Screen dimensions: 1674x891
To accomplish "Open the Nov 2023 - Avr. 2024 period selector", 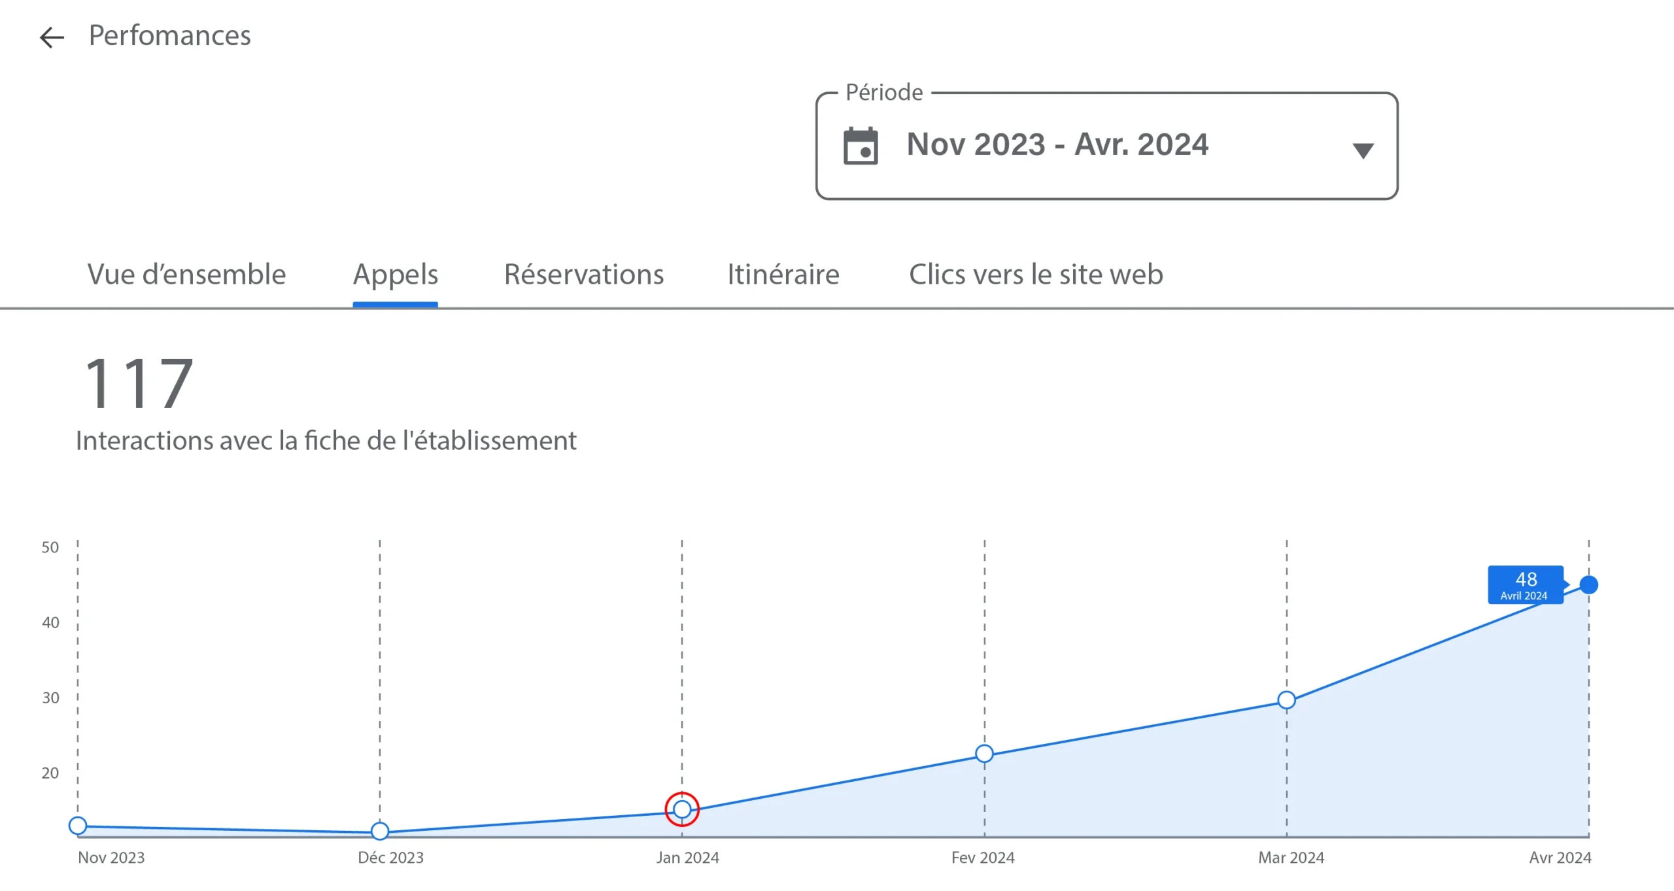I will click(1057, 145).
